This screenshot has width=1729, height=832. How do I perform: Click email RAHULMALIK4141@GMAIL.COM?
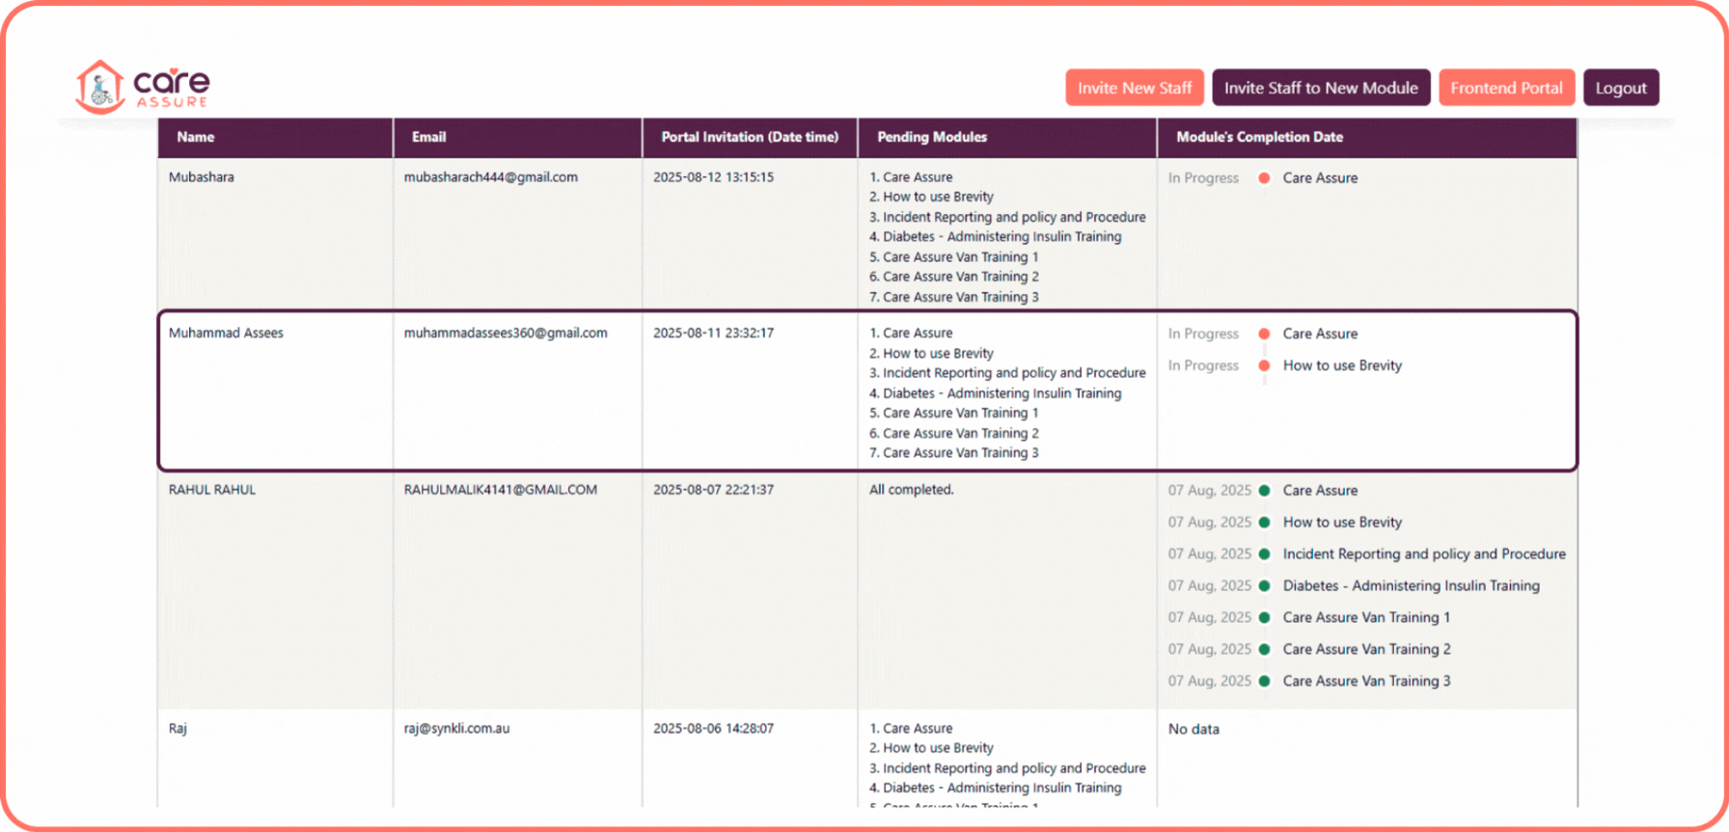click(501, 490)
